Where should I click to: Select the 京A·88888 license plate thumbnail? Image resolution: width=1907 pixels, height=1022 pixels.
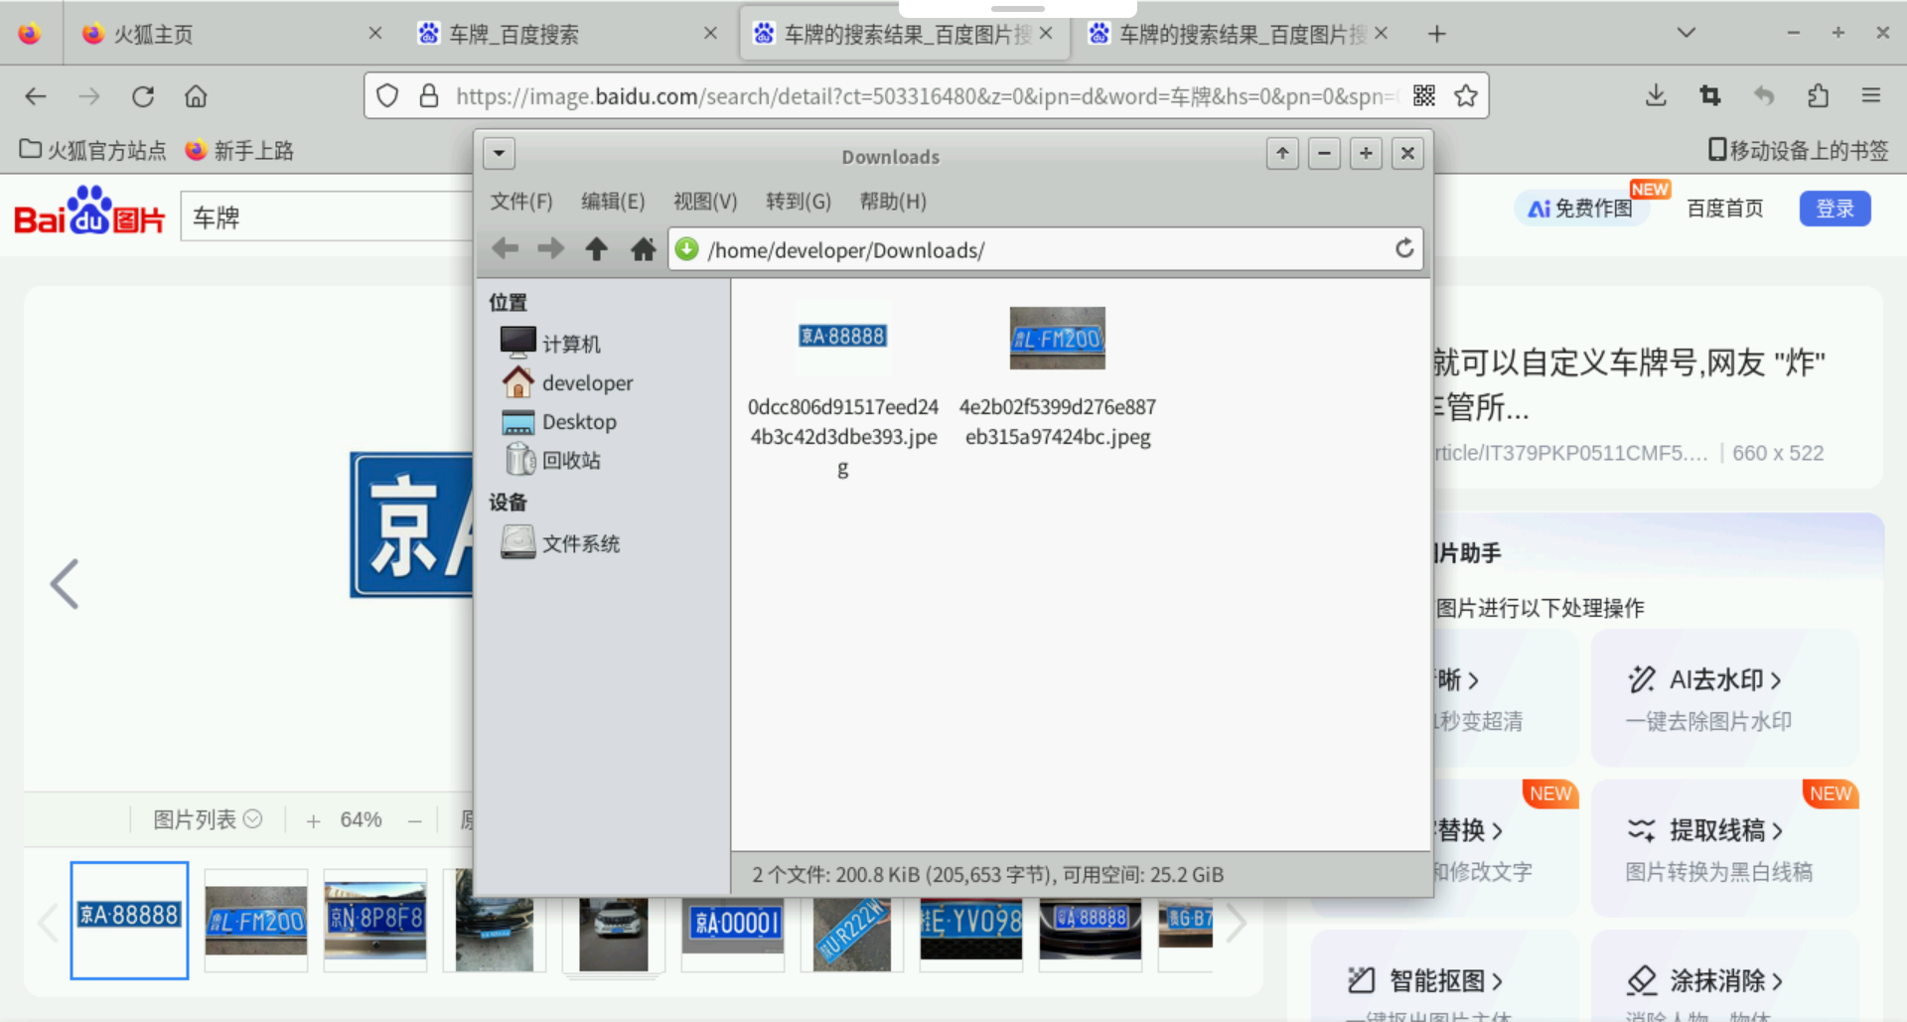128,919
